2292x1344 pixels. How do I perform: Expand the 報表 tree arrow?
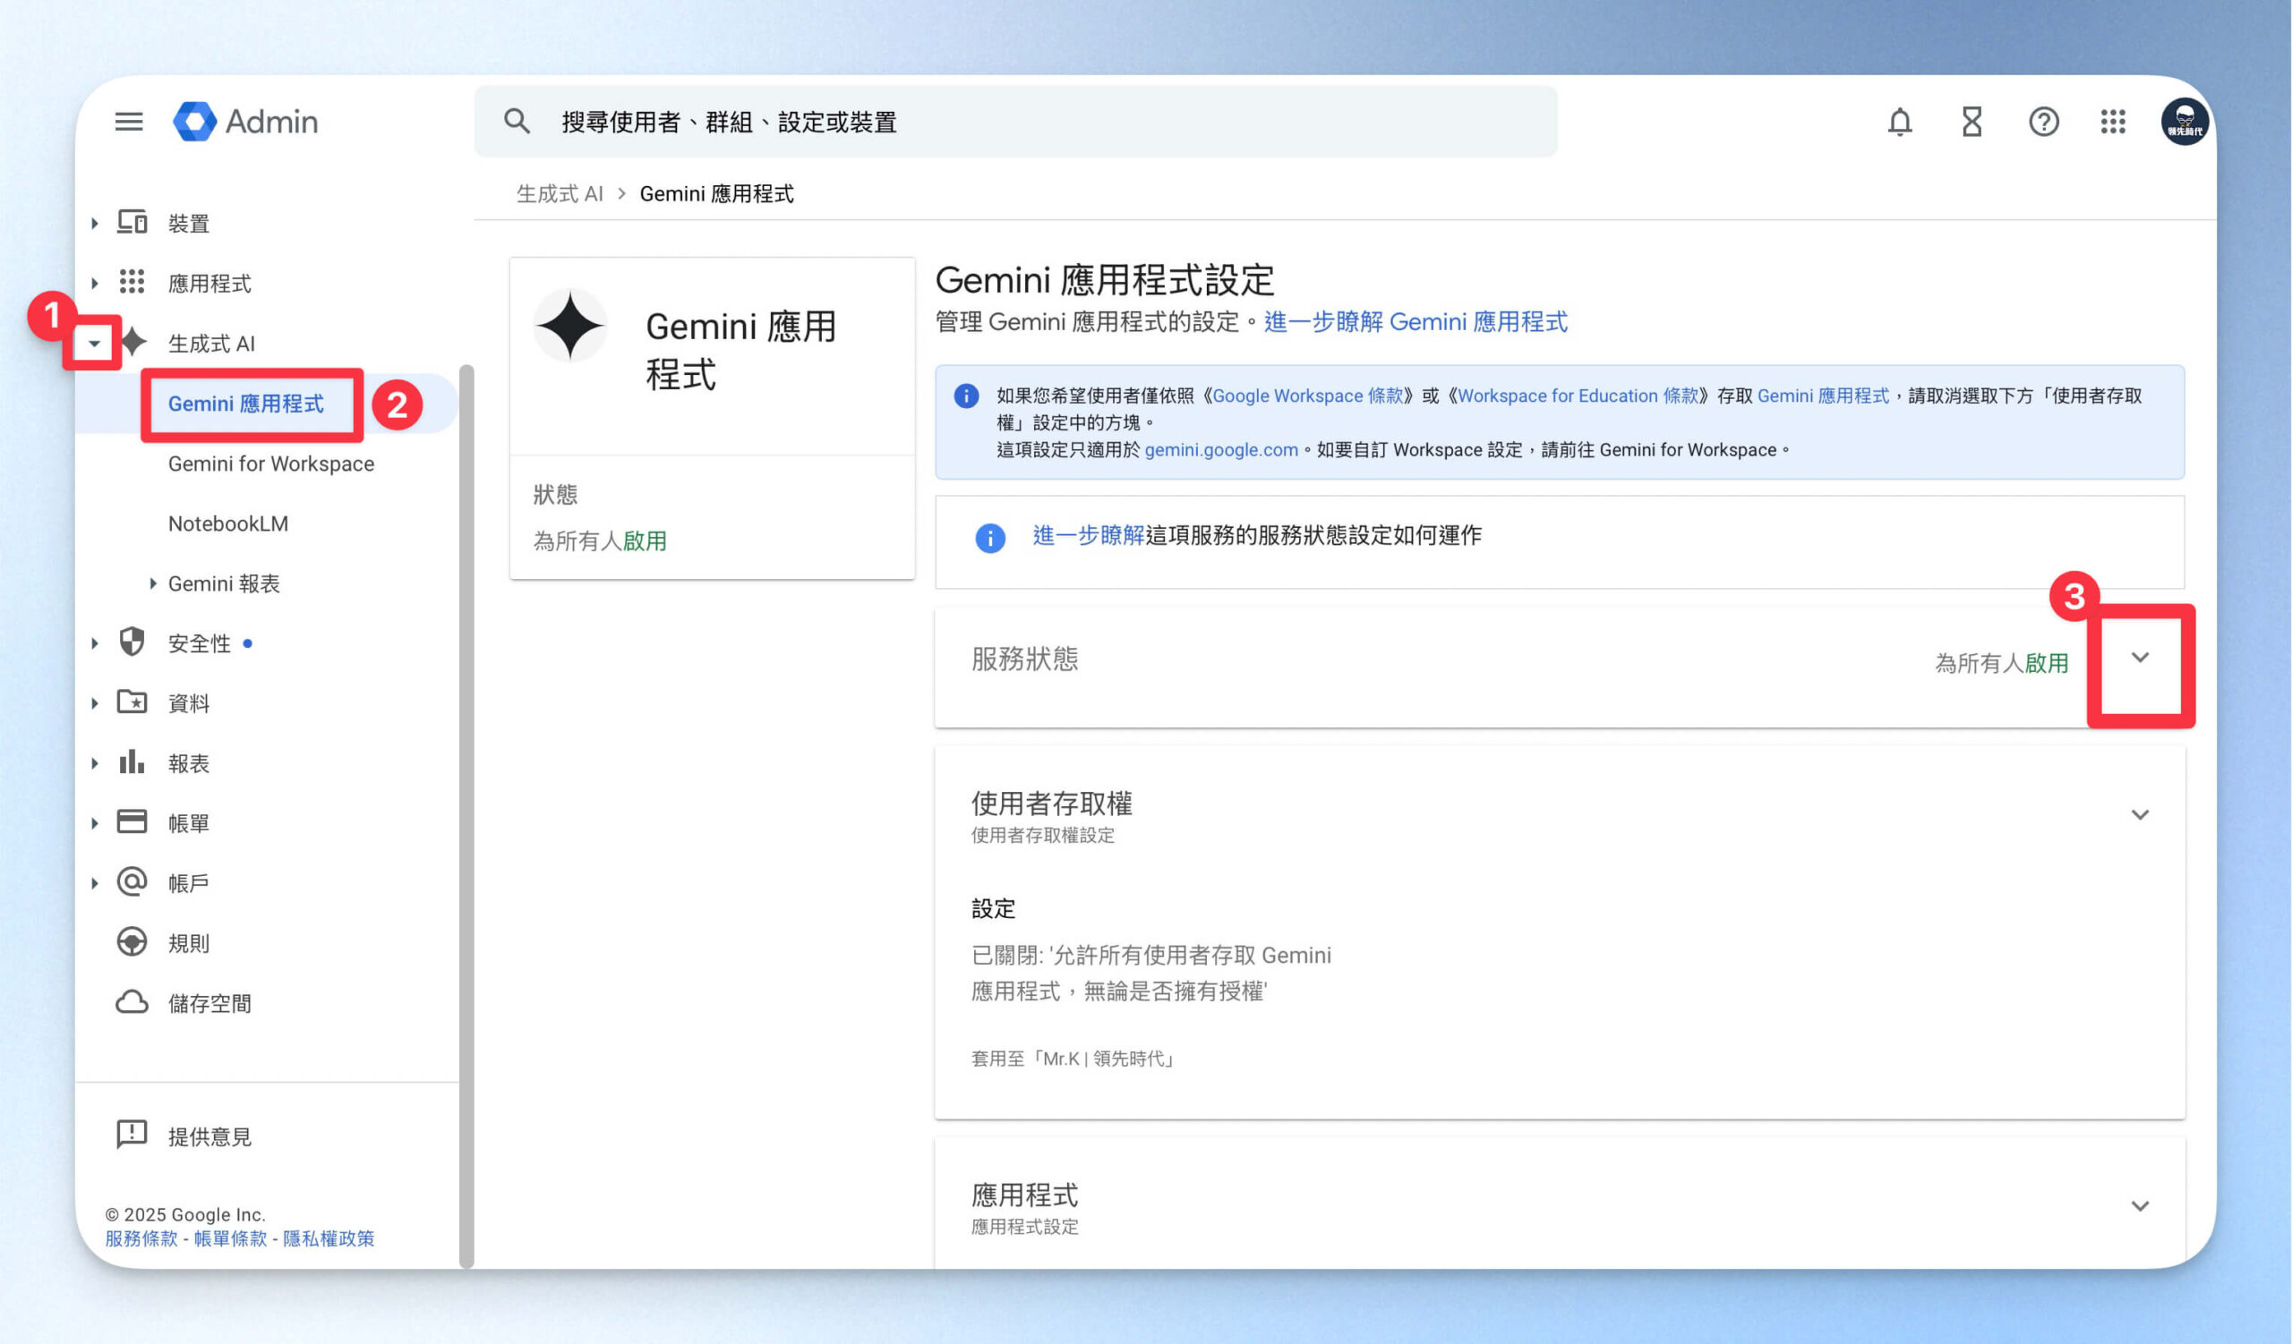[95, 762]
